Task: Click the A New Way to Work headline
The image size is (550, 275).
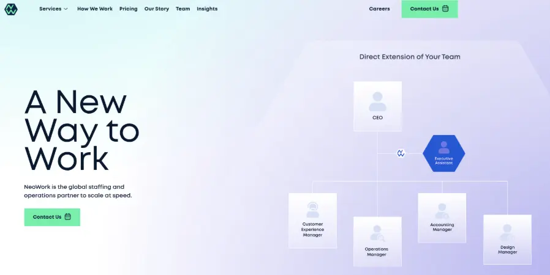Action: point(81,130)
